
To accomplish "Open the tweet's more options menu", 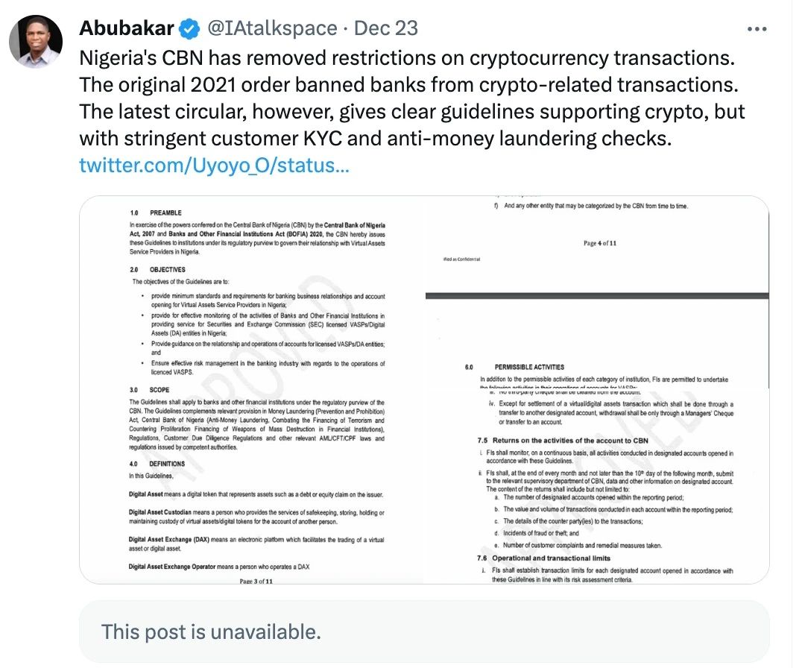I will coord(757,29).
